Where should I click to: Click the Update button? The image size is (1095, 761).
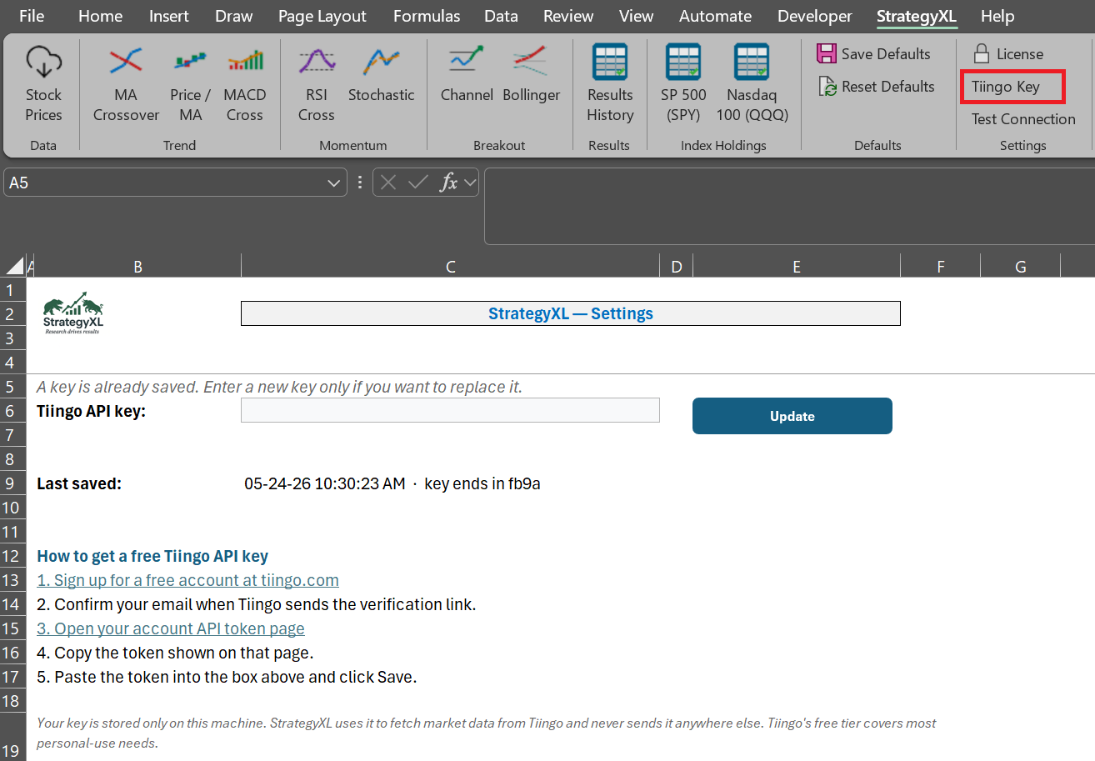tap(792, 416)
